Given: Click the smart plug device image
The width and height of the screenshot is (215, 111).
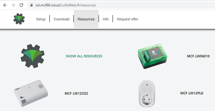Looking at the screenshot, I should tap(147, 93).
